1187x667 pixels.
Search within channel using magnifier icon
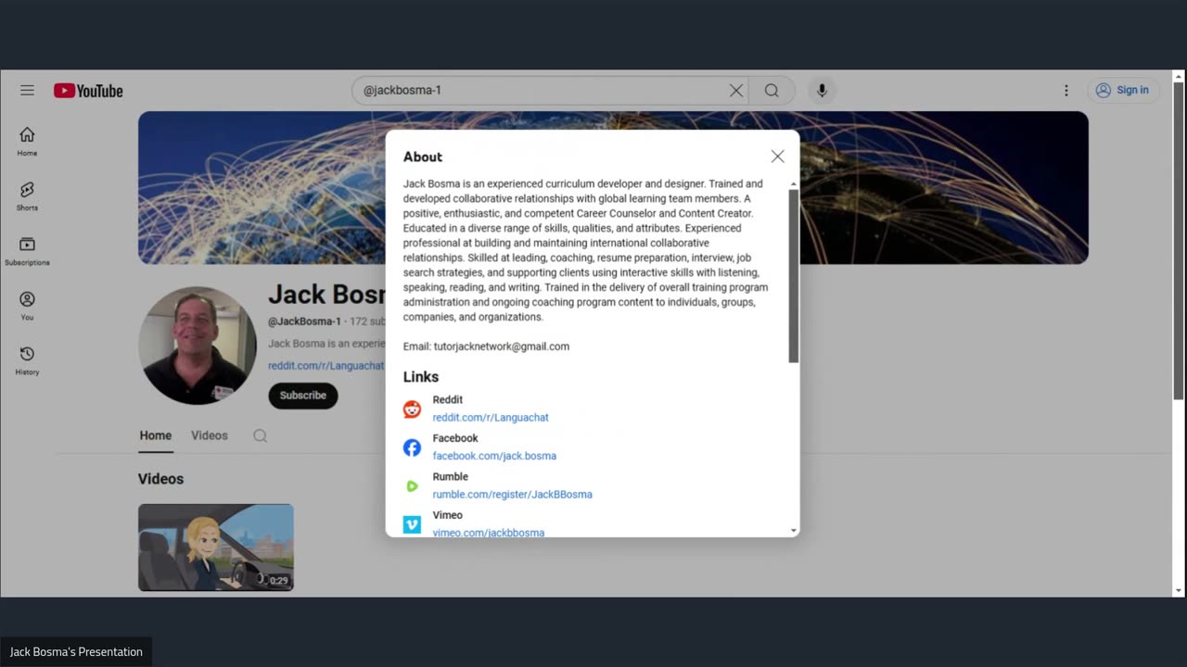pyautogui.click(x=261, y=435)
